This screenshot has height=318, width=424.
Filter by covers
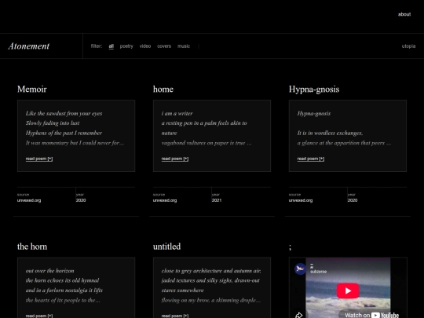tap(164, 46)
